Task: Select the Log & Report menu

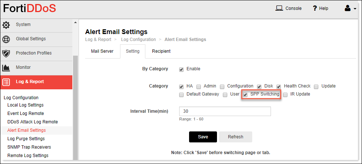Action: [x=36, y=82]
